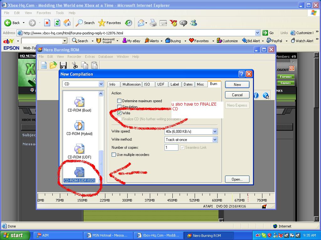Enable Determine maximum speed checkbox

119,101
